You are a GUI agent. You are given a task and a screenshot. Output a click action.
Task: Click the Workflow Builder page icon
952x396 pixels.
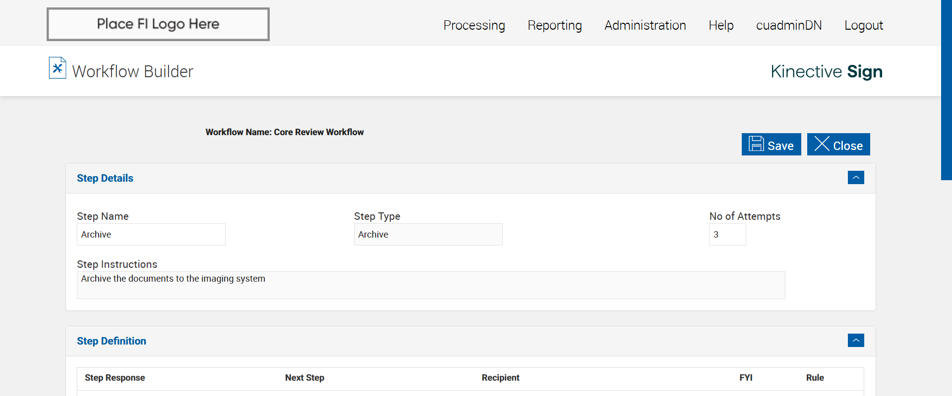click(58, 68)
